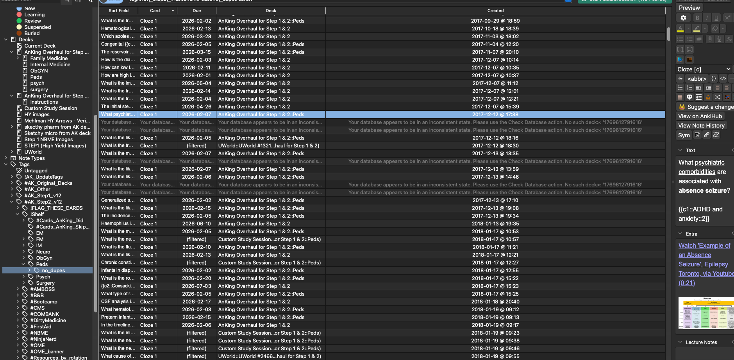
Task: Click the strikethrough formatting icon
Action: (680, 79)
